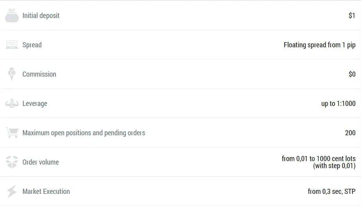This screenshot has width=361, height=206.
Task: Click the Leverage label
Action: coord(35,104)
